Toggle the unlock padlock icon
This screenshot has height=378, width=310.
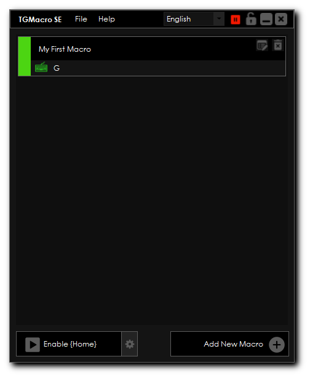point(251,19)
